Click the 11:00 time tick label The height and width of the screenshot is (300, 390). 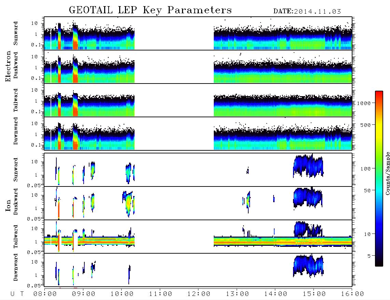[x=161, y=294]
